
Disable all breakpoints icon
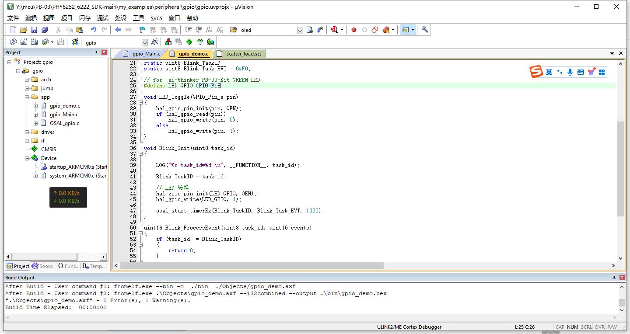pos(375,30)
